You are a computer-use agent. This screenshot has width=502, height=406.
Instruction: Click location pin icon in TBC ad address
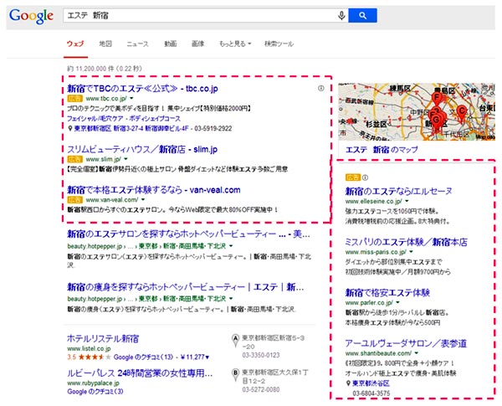coord(70,129)
